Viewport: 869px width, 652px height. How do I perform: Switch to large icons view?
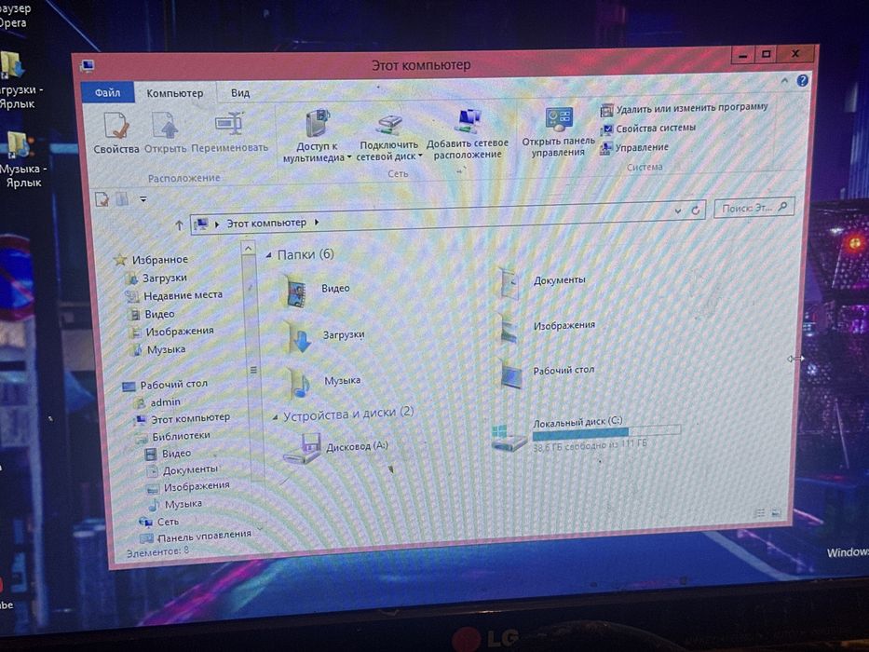point(776,513)
